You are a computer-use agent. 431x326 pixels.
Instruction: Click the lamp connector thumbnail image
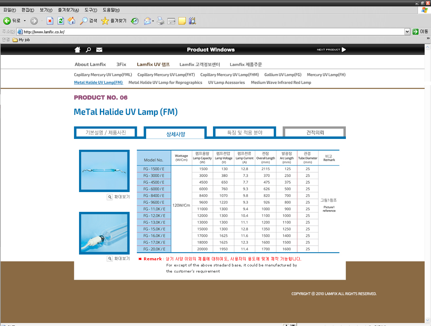(104, 233)
